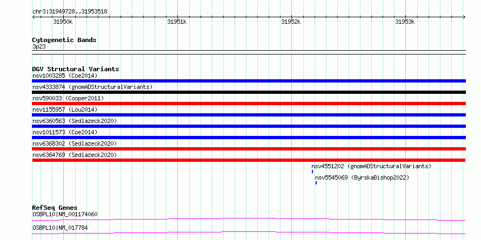Click the 3p23 cytogenetic band label
The height and width of the screenshot is (240, 481).
click(39, 47)
